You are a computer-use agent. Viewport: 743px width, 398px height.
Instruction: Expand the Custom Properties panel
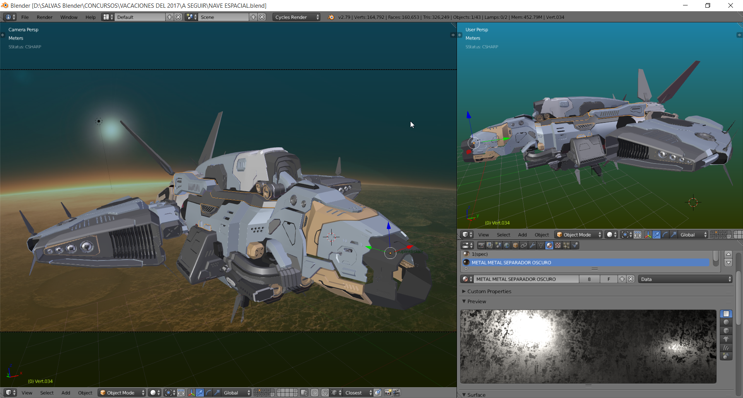click(489, 291)
